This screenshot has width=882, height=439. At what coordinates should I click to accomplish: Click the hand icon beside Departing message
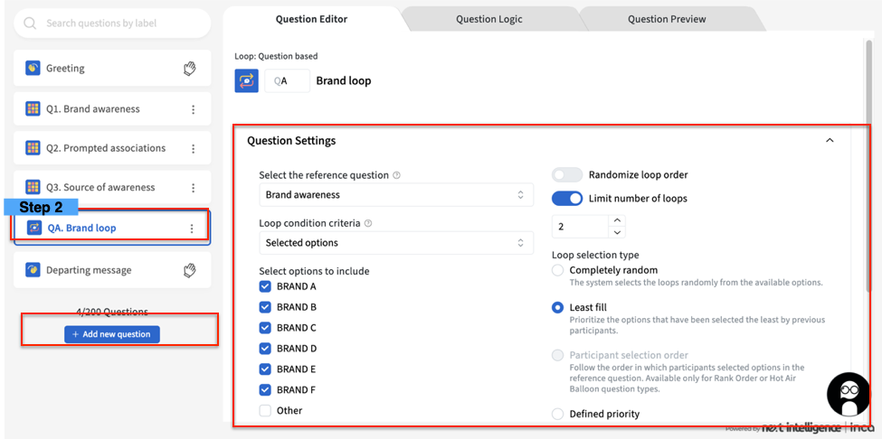(189, 270)
